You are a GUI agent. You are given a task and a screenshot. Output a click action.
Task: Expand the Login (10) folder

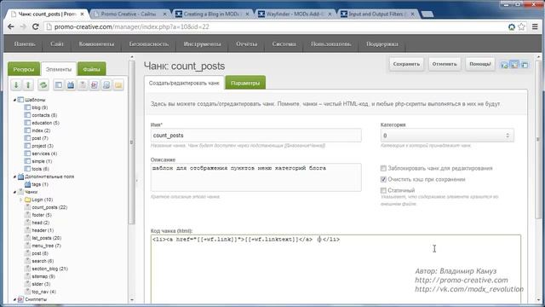[20, 200]
